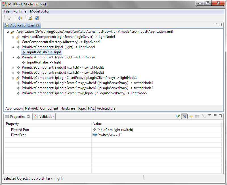
Task: Open the File menu
Action: pyautogui.click(x=7, y=11)
